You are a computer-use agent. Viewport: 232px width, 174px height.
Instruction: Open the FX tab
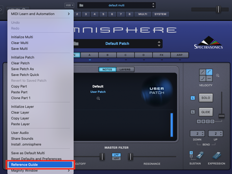(x=162, y=55)
